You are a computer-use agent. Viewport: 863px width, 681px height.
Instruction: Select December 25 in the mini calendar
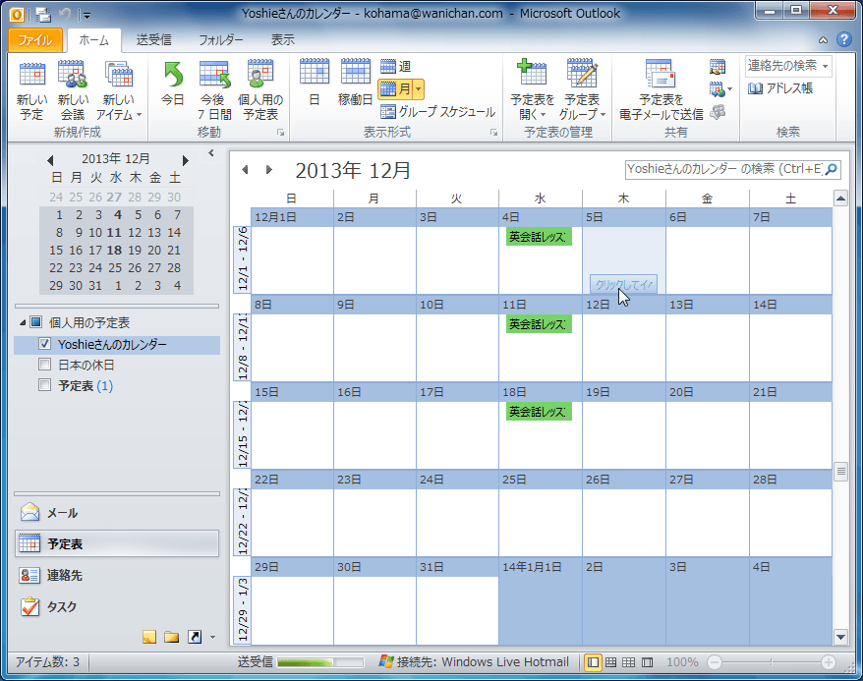pyautogui.click(x=114, y=268)
